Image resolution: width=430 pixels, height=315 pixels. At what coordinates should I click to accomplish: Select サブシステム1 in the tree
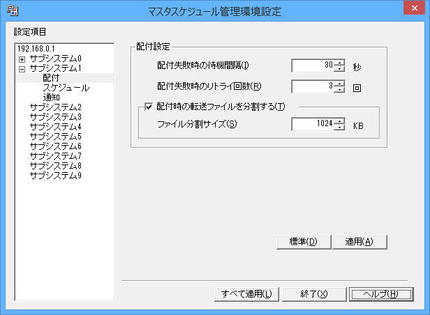55,68
